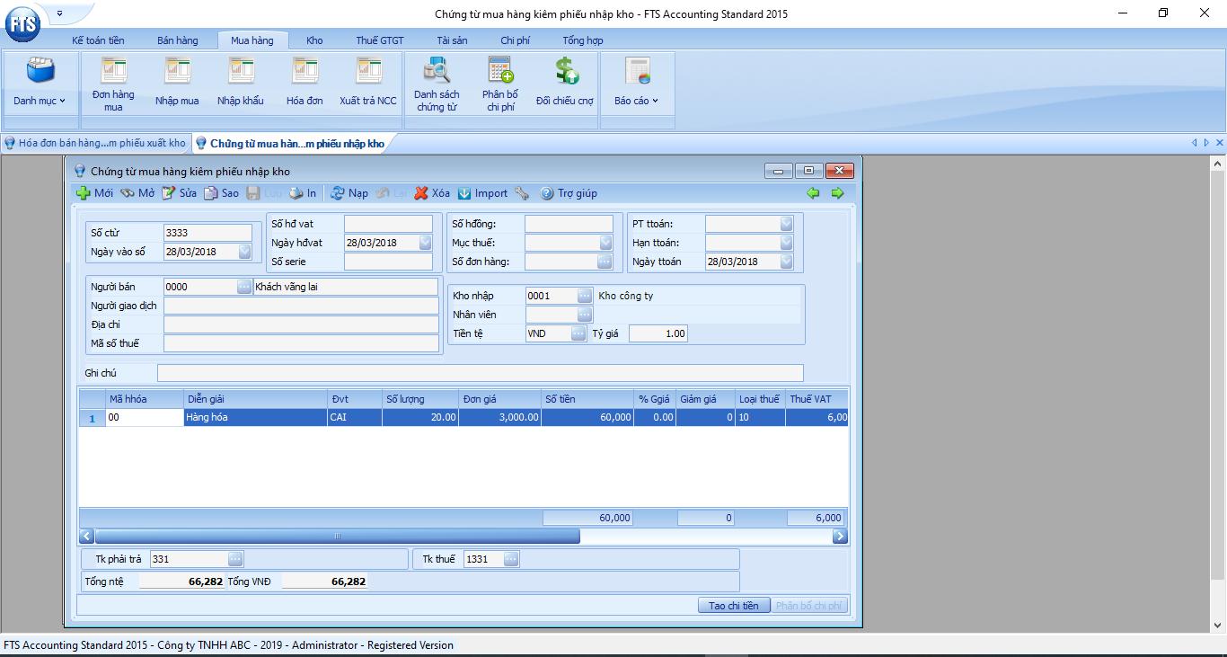The height and width of the screenshot is (657, 1227).
Task: Click the Ghi chú note field
Action: tap(481, 373)
